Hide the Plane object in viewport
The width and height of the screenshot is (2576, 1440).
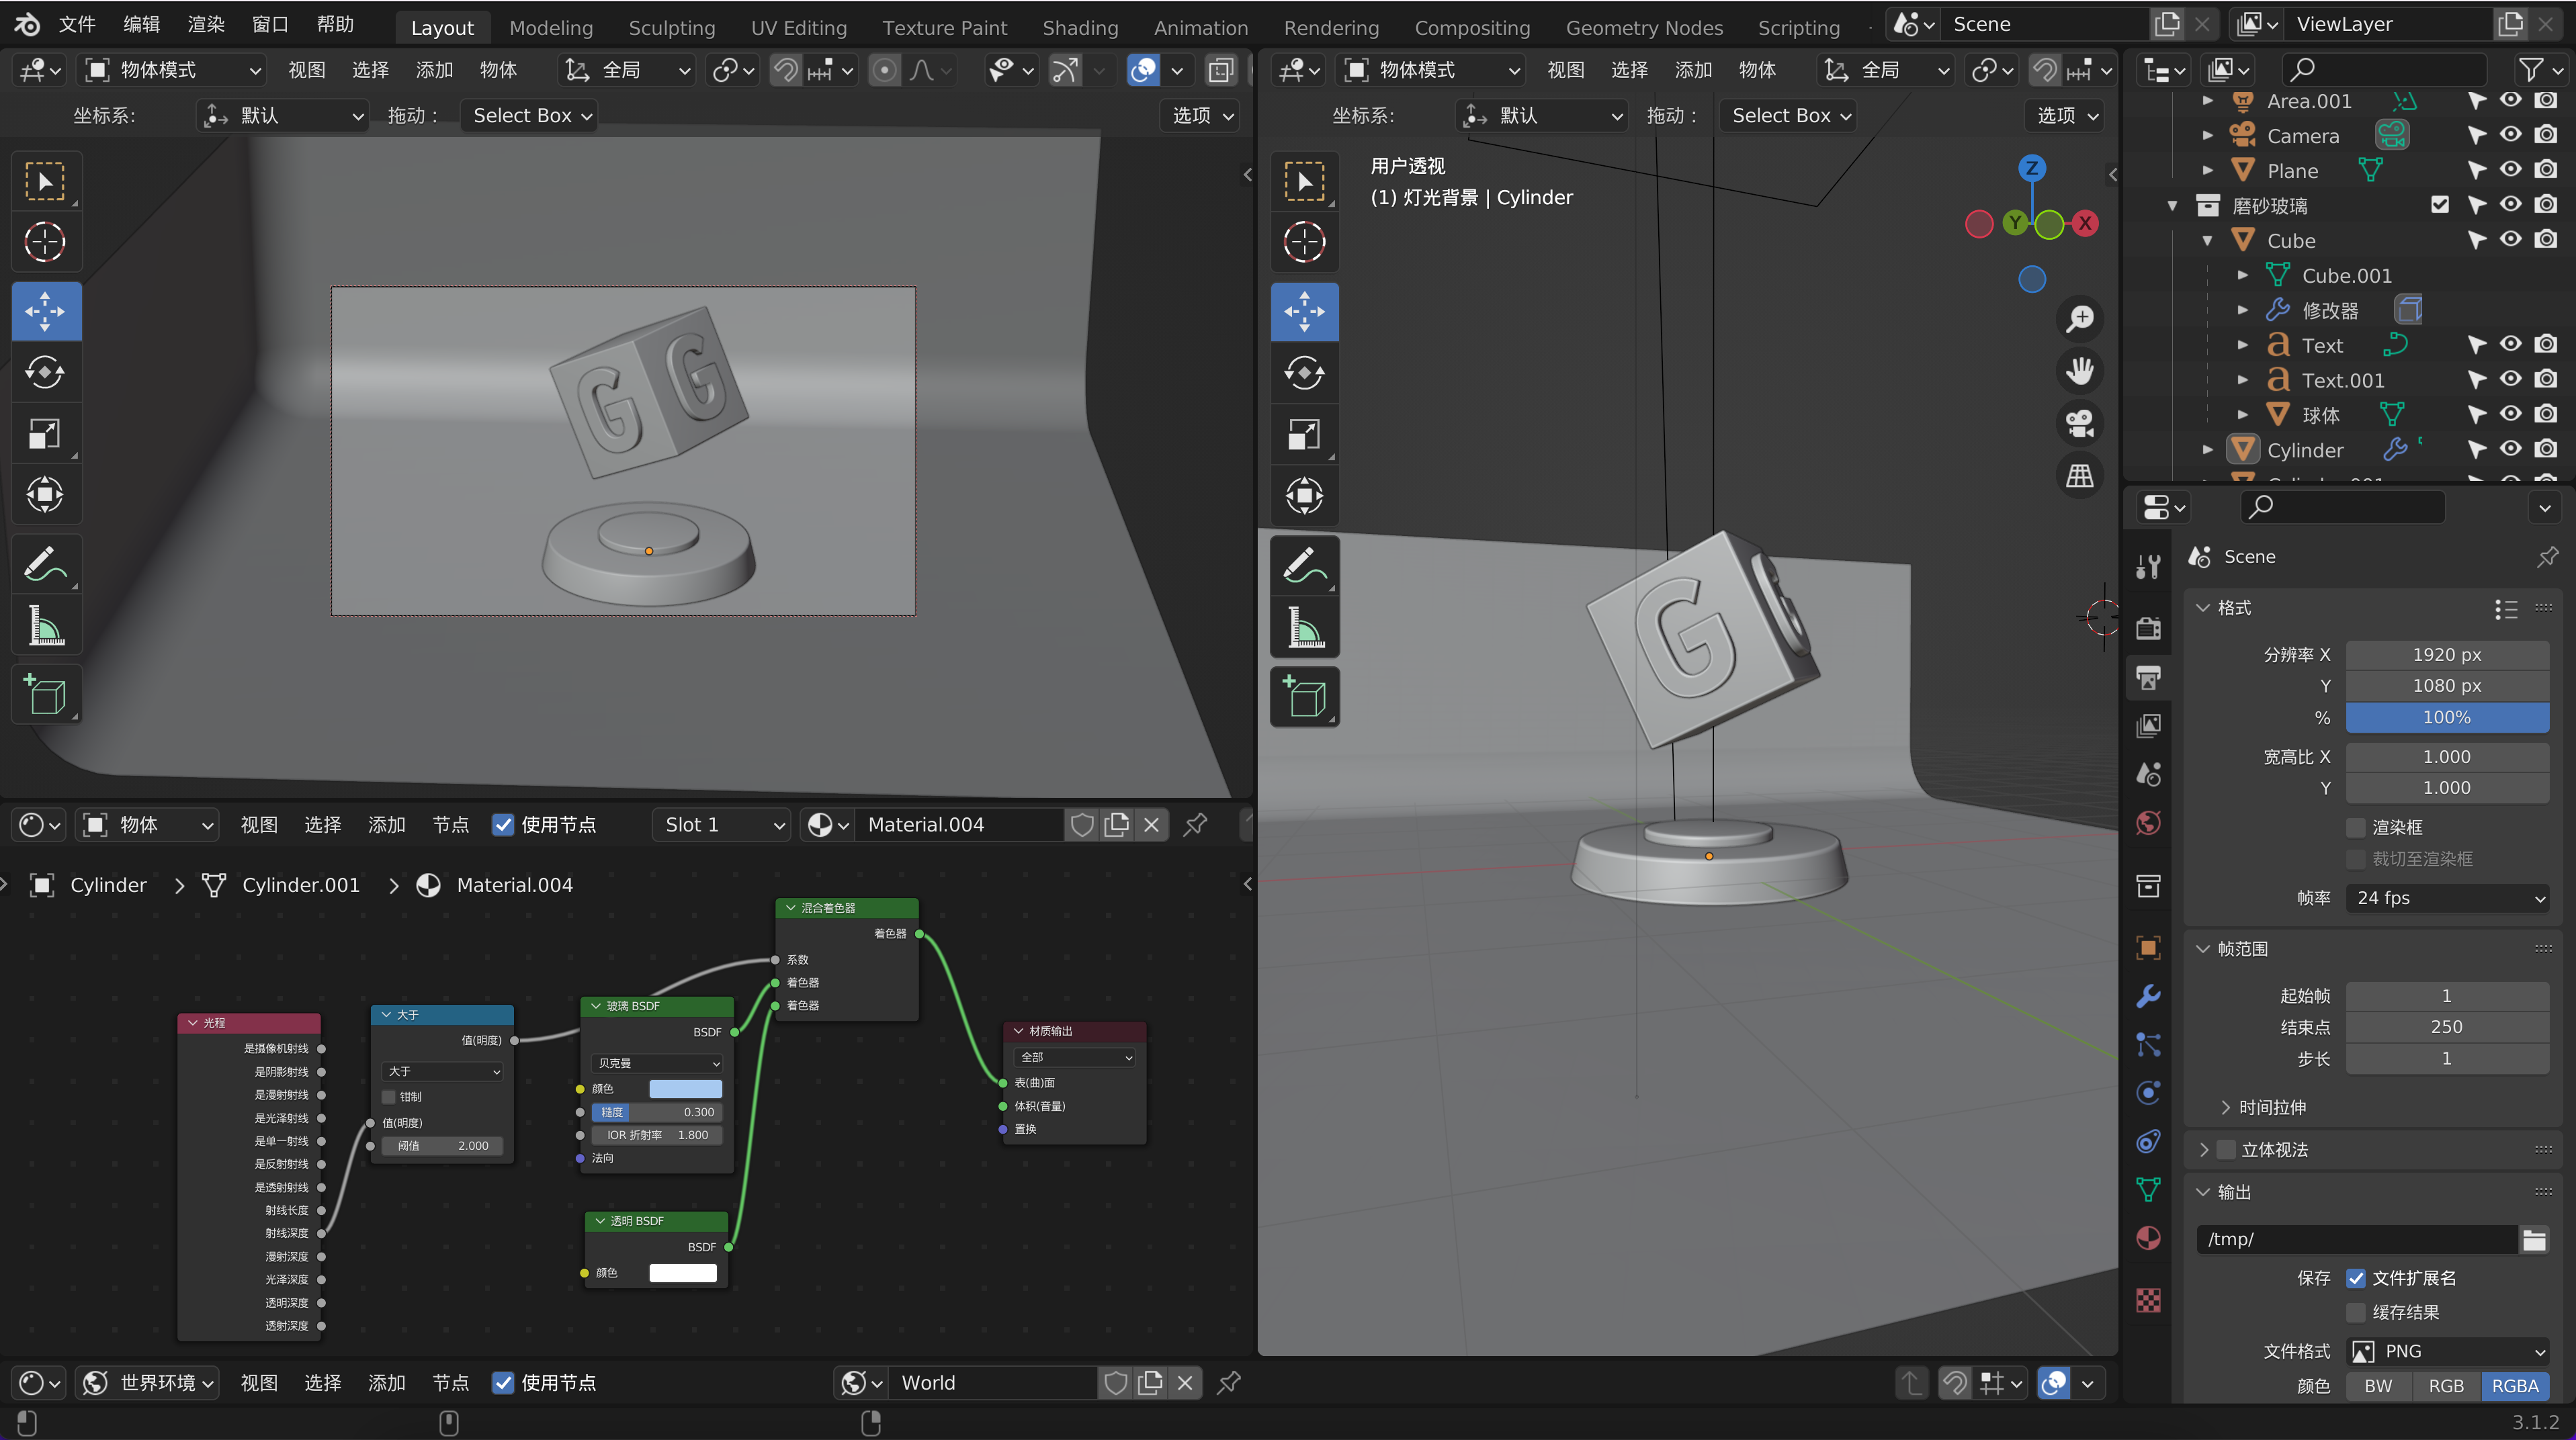[x=2511, y=170]
